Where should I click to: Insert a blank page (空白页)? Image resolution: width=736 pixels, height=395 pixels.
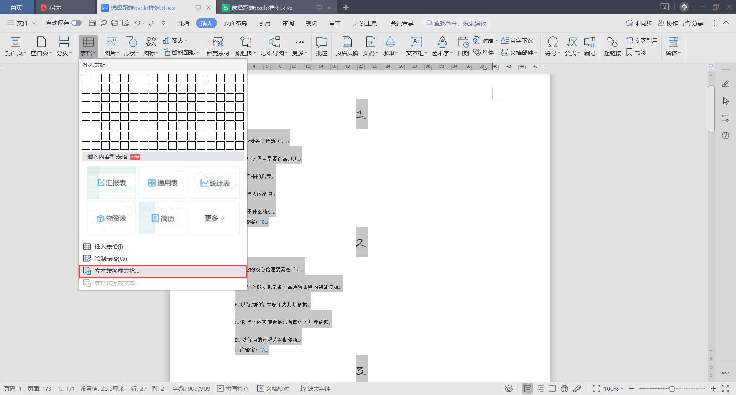[x=41, y=46]
